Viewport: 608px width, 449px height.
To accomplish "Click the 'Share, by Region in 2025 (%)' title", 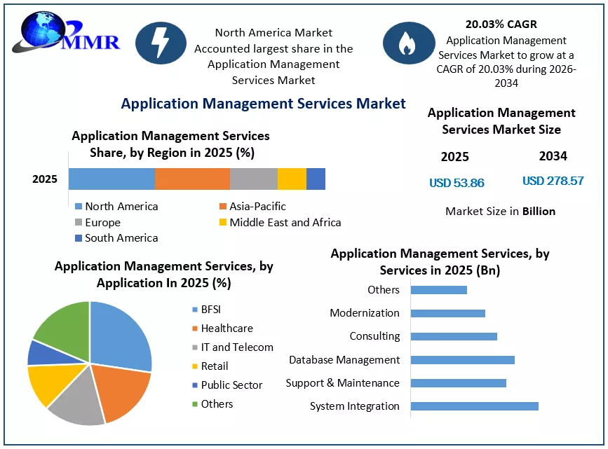I will tap(173, 153).
